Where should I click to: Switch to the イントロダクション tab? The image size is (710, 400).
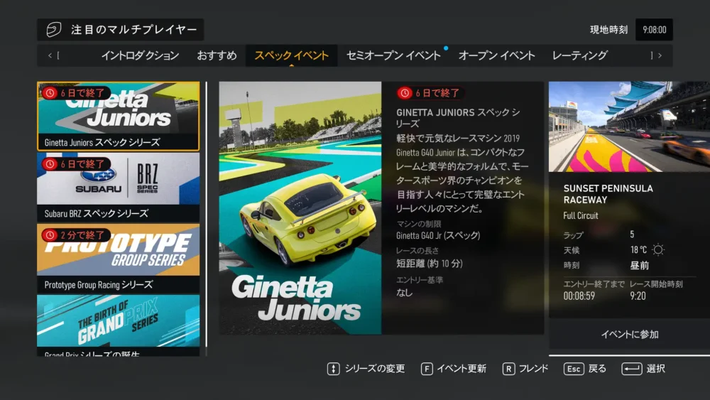[140, 55]
